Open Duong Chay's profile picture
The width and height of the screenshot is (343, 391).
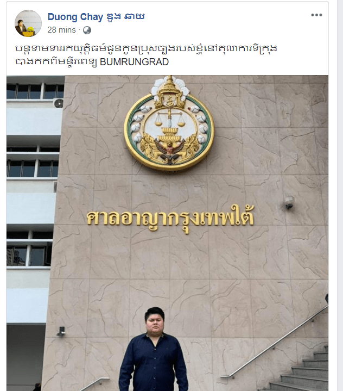pos(28,23)
